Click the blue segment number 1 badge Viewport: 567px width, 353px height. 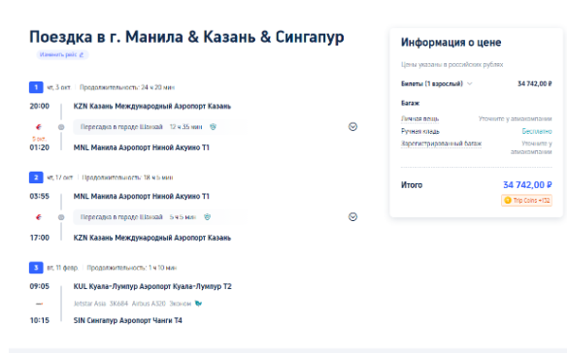click(36, 87)
